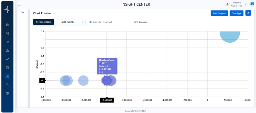
Task: Click the Save Template button
Action: coord(219,13)
